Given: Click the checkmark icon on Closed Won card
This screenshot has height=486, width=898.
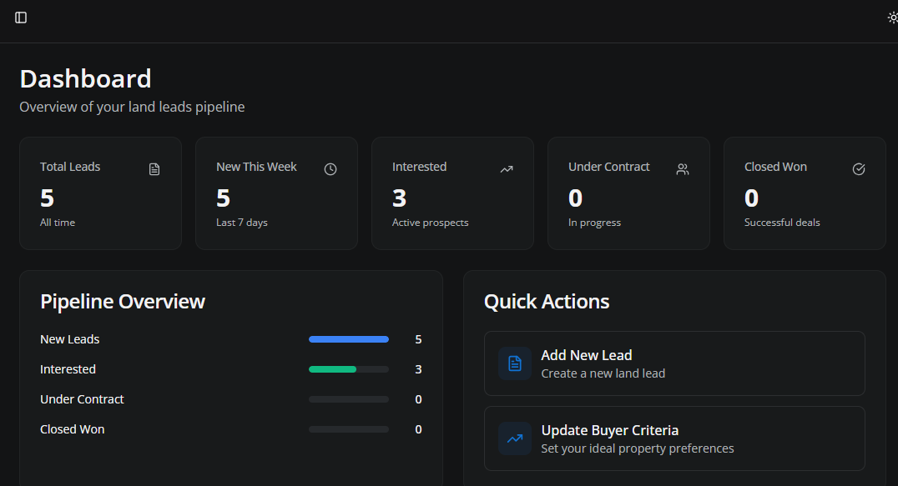Looking at the screenshot, I should tap(859, 168).
